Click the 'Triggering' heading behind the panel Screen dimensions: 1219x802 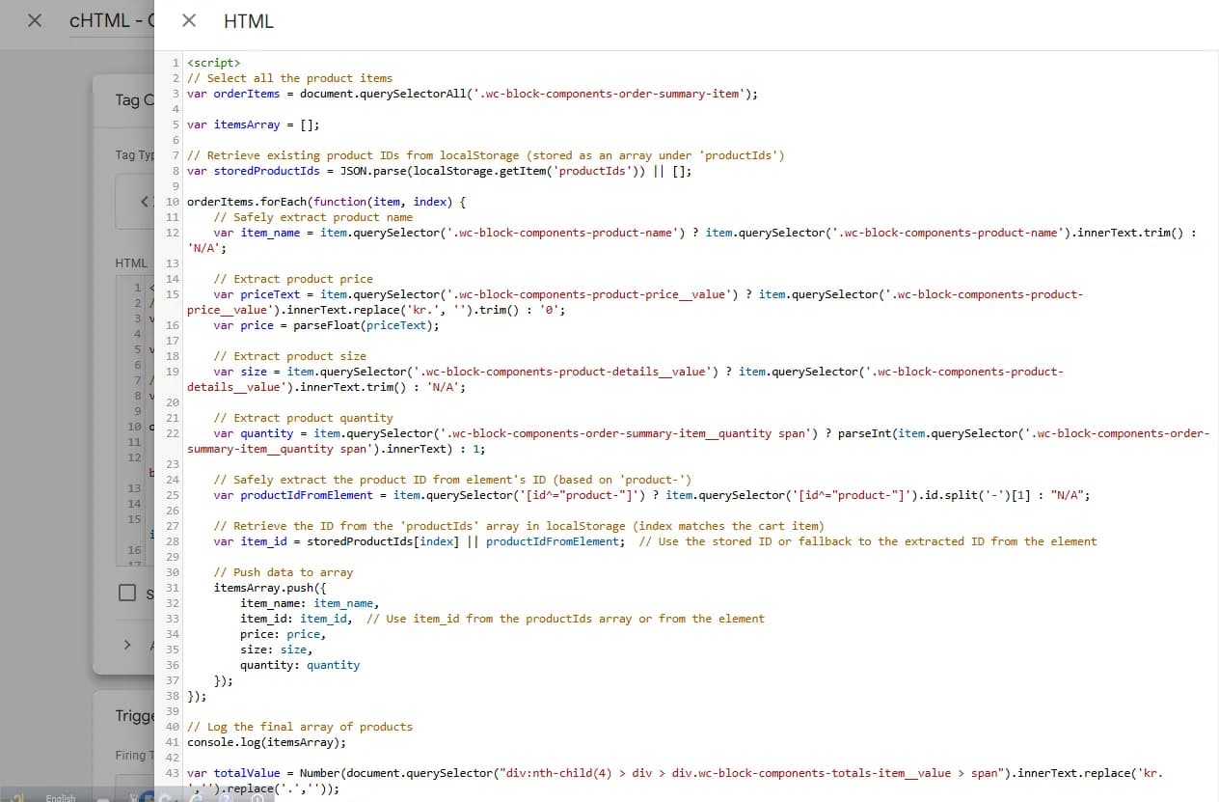[134, 715]
